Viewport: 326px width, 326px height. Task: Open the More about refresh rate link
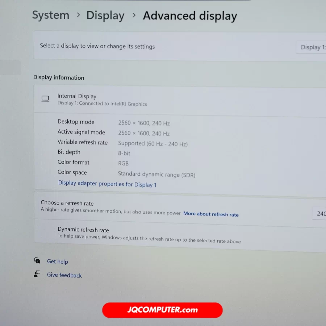pyautogui.click(x=211, y=214)
